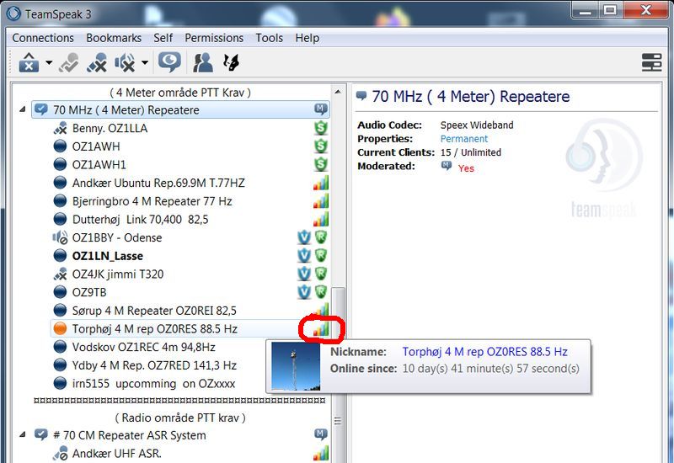Select client Andkær Ubuntu Rep.69.9M T.77HZ
The image size is (674, 463).
point(158,183)
